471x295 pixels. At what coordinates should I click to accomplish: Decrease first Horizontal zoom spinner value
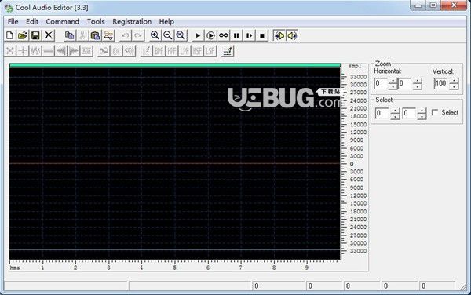pyautogui.click(x=393, y=86)
